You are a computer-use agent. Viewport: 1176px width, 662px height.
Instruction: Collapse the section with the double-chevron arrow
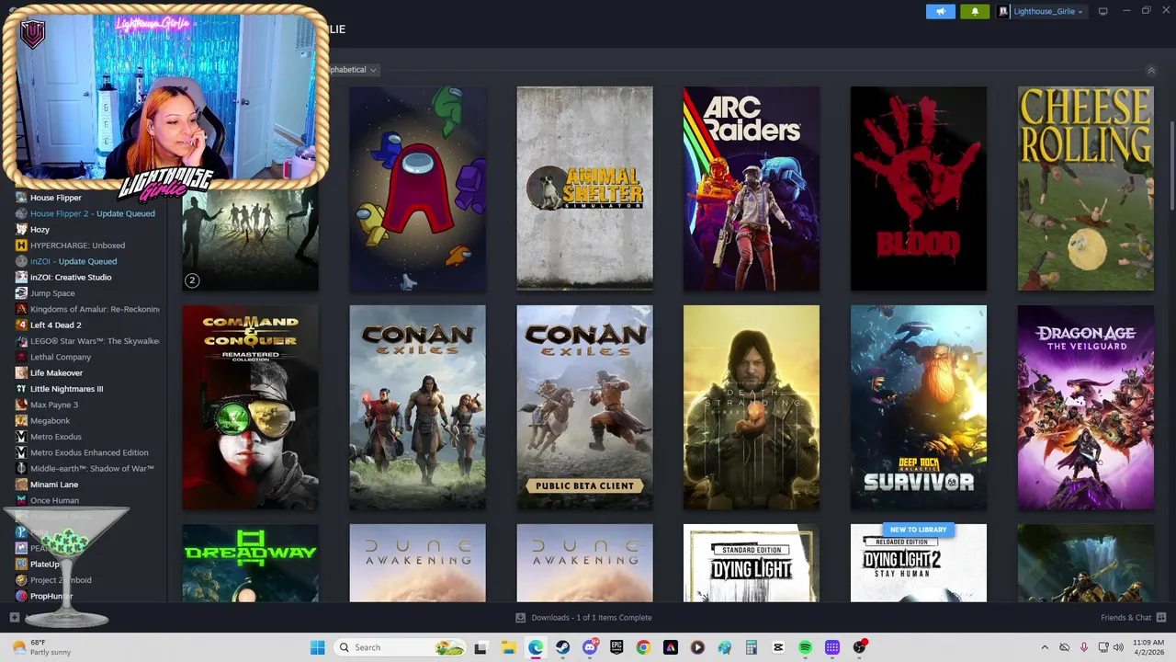pos(1150,70)
